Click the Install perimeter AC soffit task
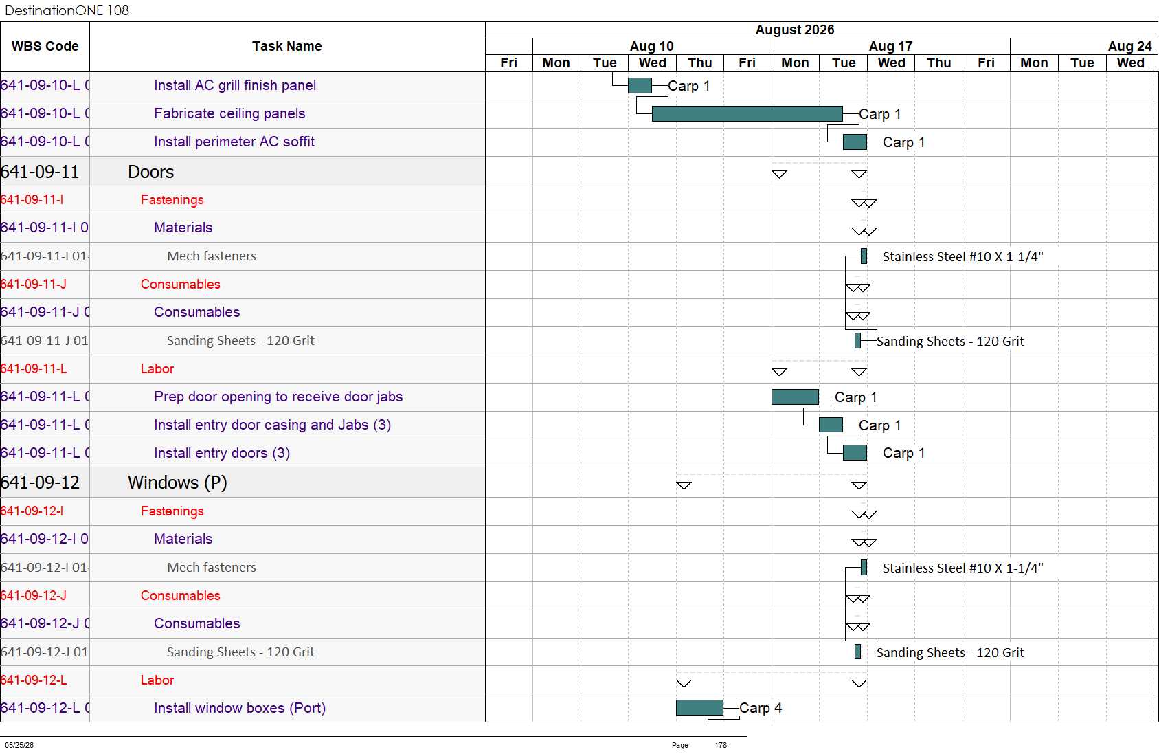Screen dimensions: 1159x754 click(x=234, y=142)
